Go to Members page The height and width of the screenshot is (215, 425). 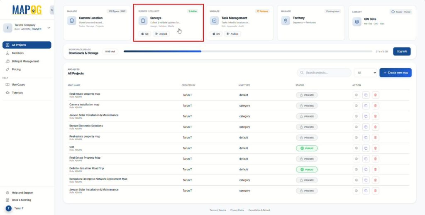17,53
